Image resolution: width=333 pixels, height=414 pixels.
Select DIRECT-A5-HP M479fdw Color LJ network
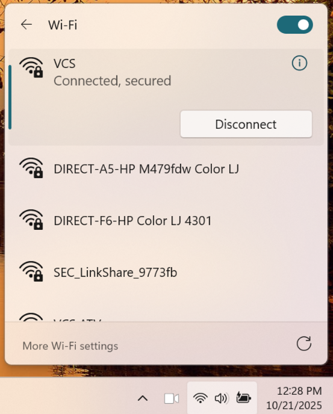pyautogui.click(x=166, y=169)
